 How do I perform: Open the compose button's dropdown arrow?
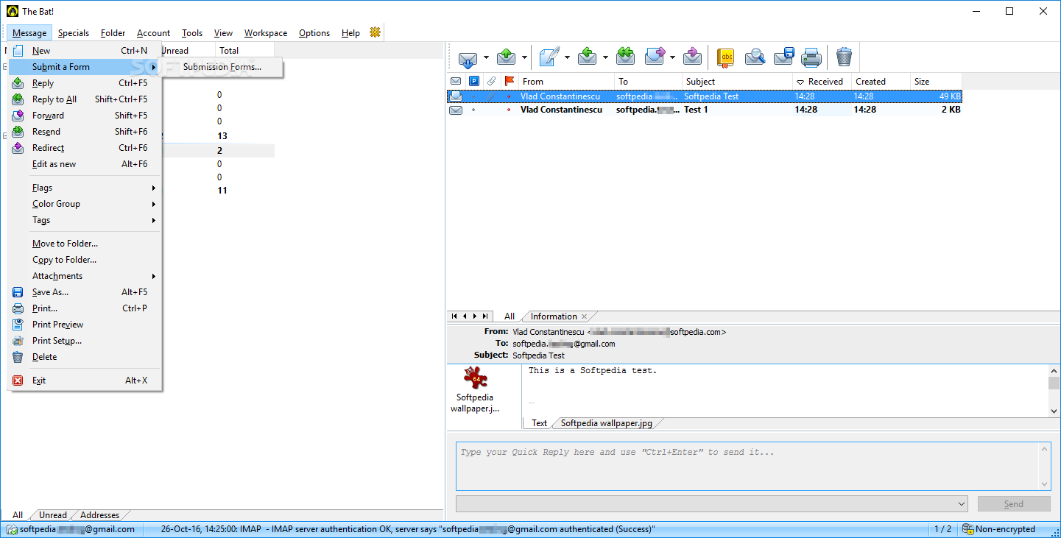[567, 57]
